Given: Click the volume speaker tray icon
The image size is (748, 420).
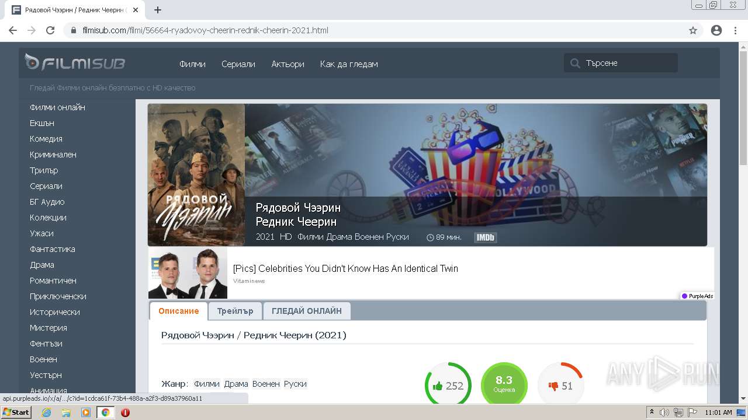Looking at the screenshot, I should click(664, 412).
